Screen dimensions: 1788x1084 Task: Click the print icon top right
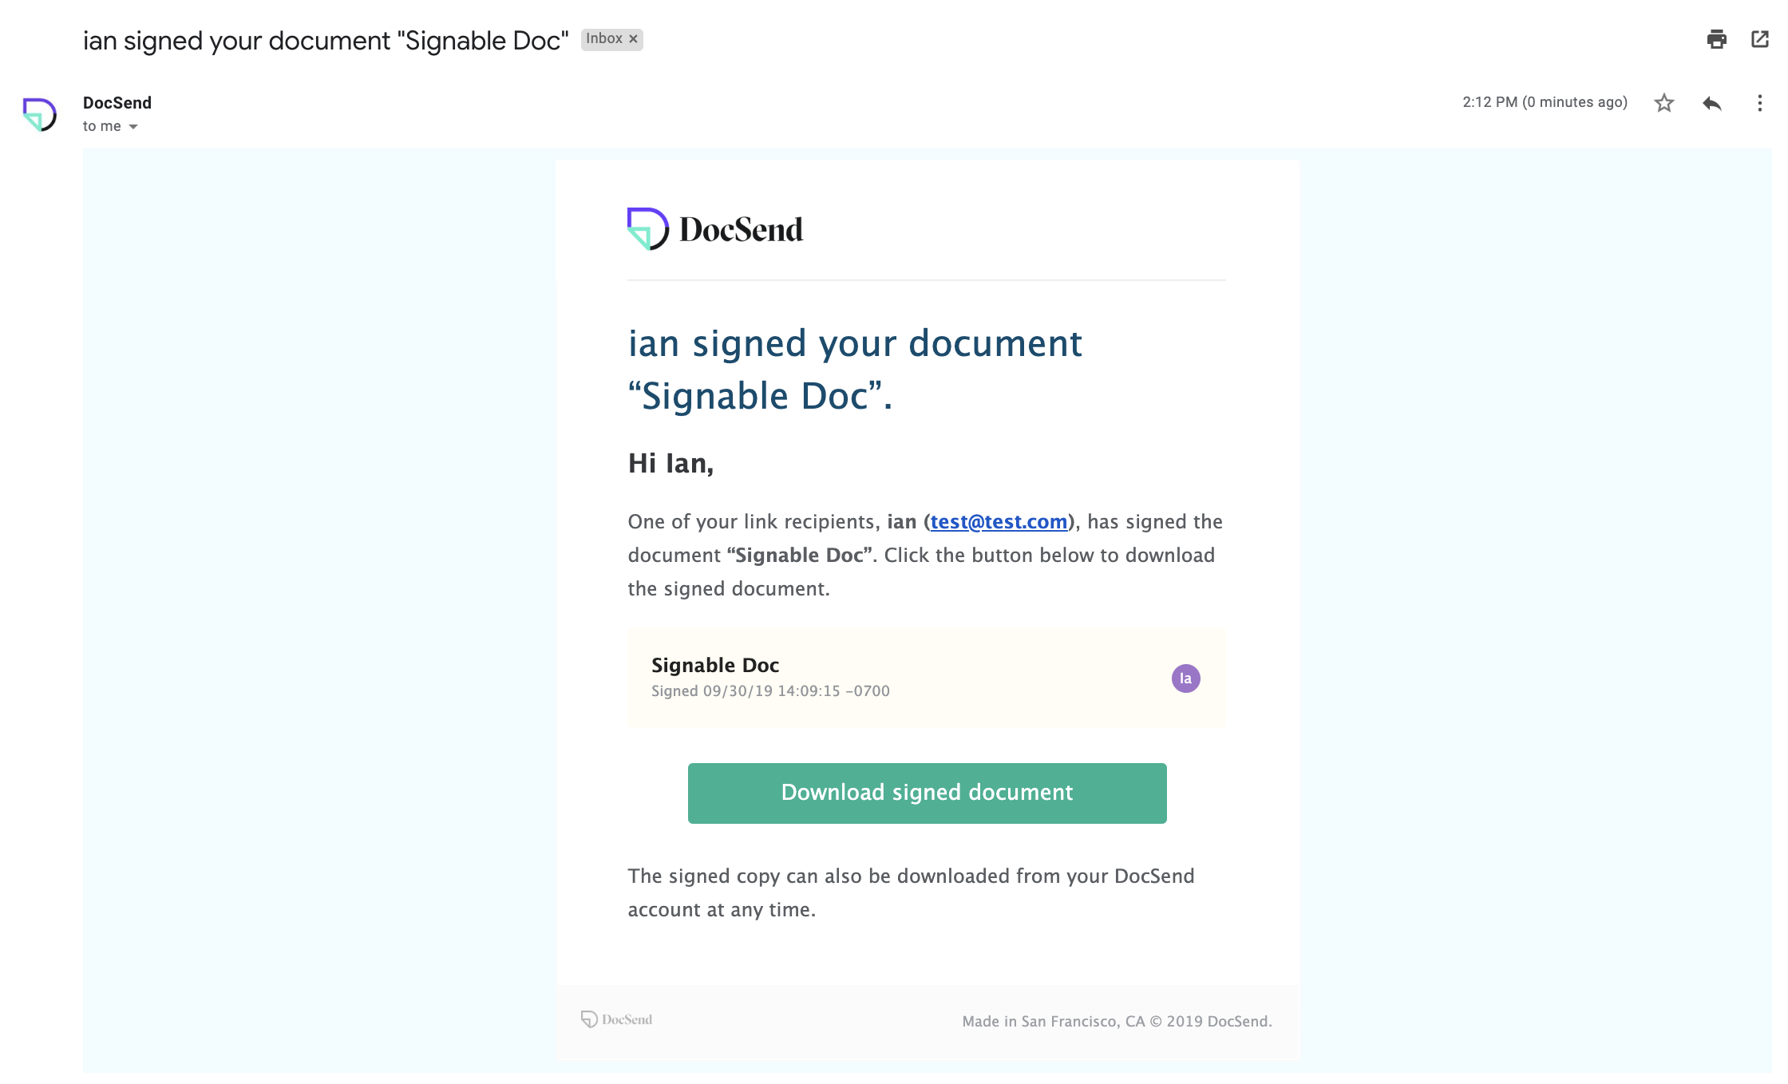(x=1716, y=37)
